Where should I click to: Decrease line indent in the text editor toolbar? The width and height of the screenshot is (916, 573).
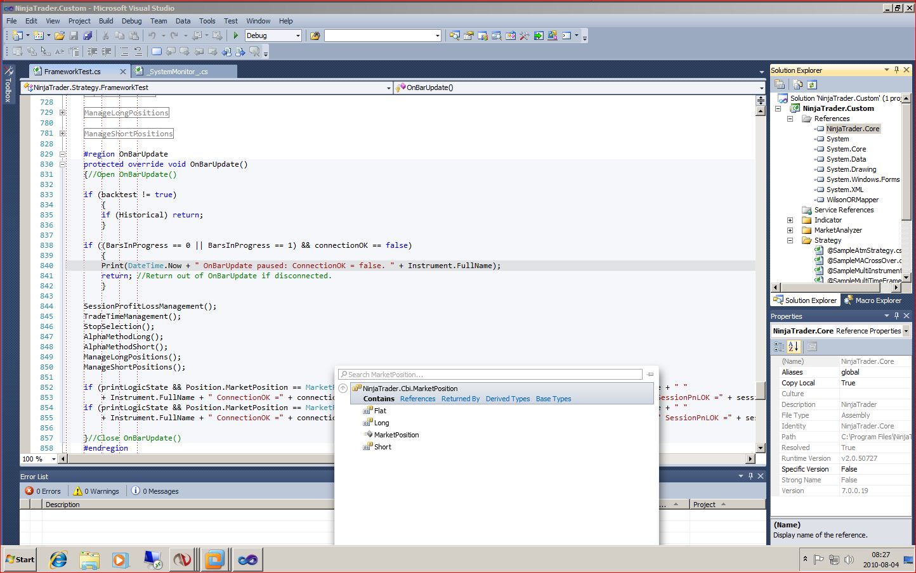pos(93,51)
